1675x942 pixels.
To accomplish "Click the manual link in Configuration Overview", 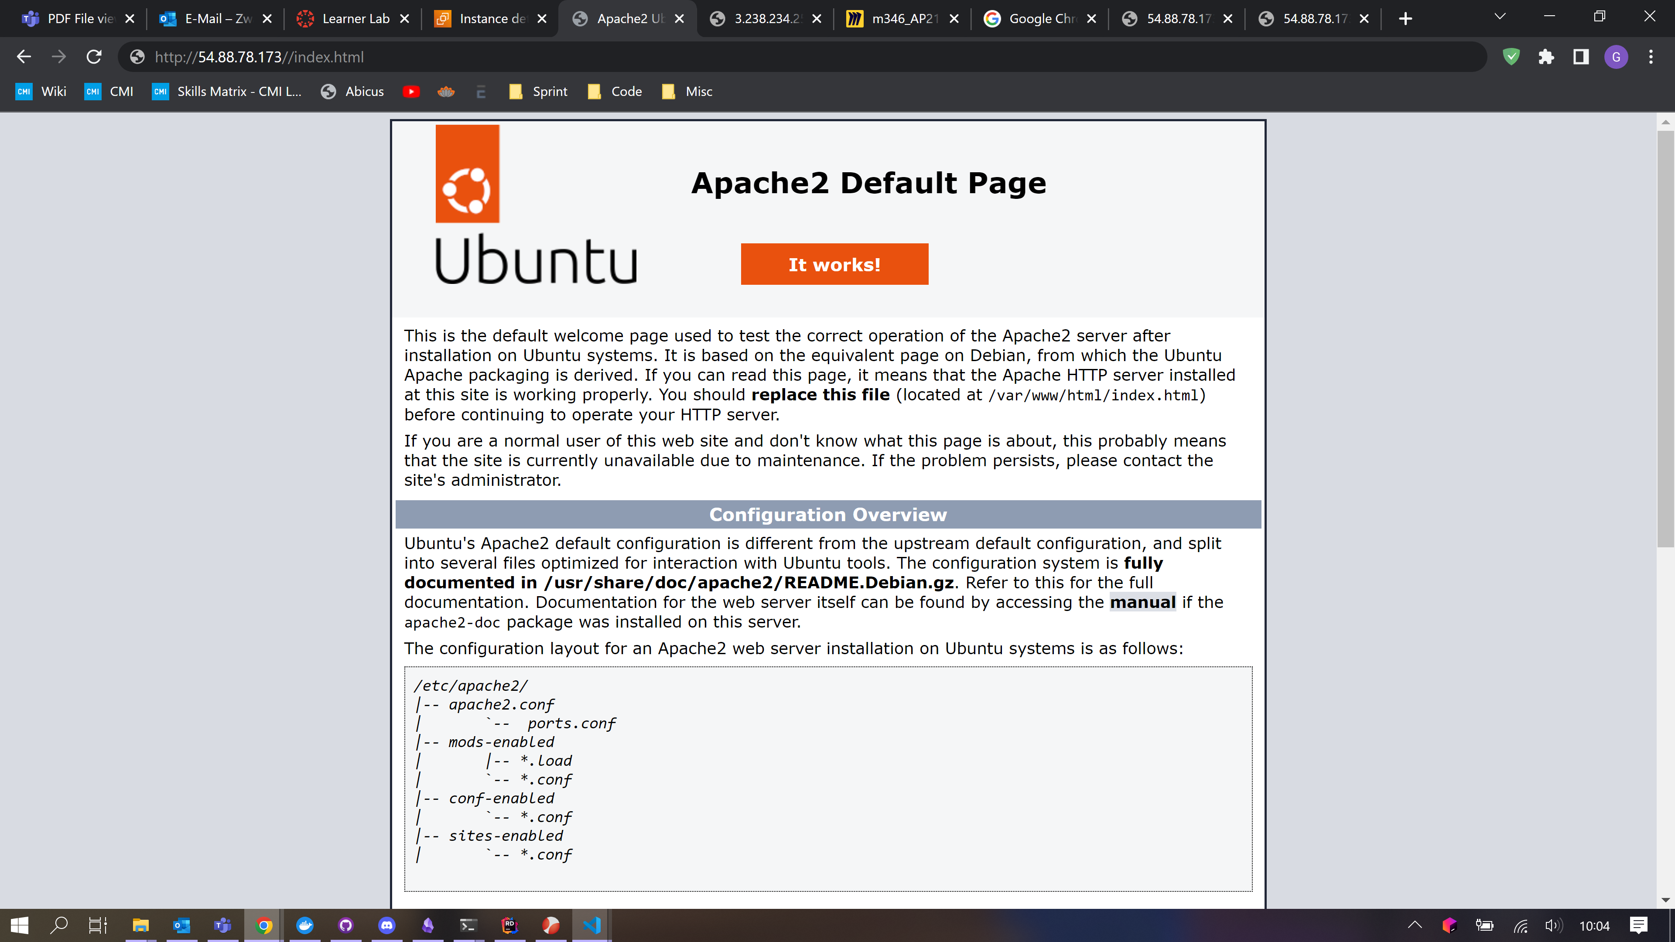I will pyautogui.click(x=1142, y=603).
